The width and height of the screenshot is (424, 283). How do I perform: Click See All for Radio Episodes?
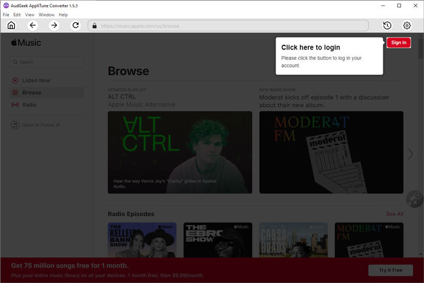pos(394,214)
